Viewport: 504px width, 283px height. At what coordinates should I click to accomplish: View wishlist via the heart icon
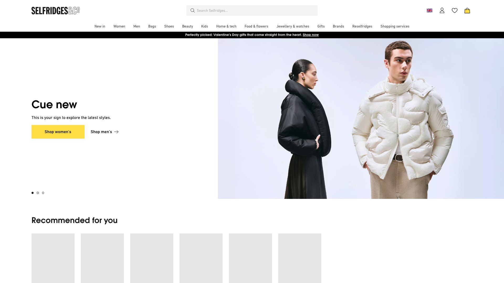[455, 10]
